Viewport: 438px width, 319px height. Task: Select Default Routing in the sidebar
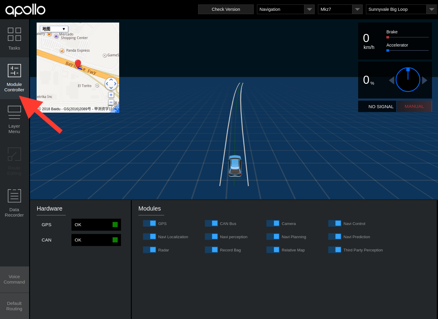[x=14, y=306]
